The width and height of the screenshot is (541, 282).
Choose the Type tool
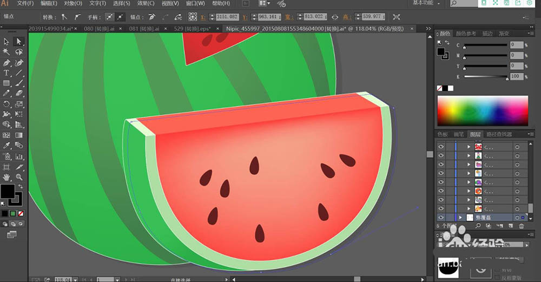[x=6, y=73]
